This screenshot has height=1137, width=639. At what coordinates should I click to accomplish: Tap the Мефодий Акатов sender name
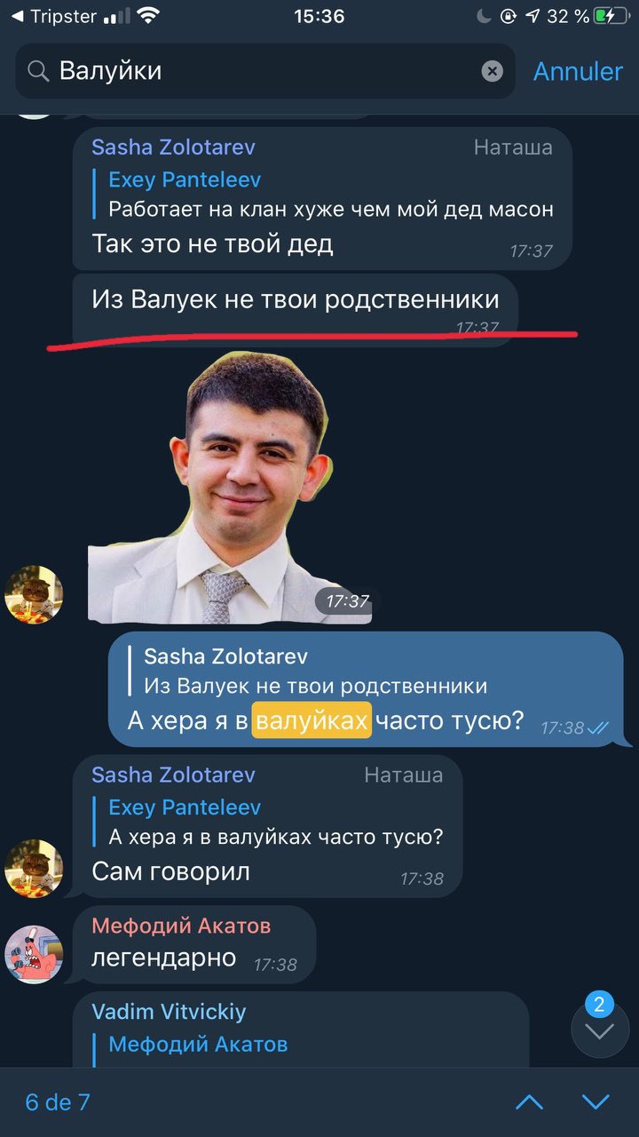click(181, 926)
